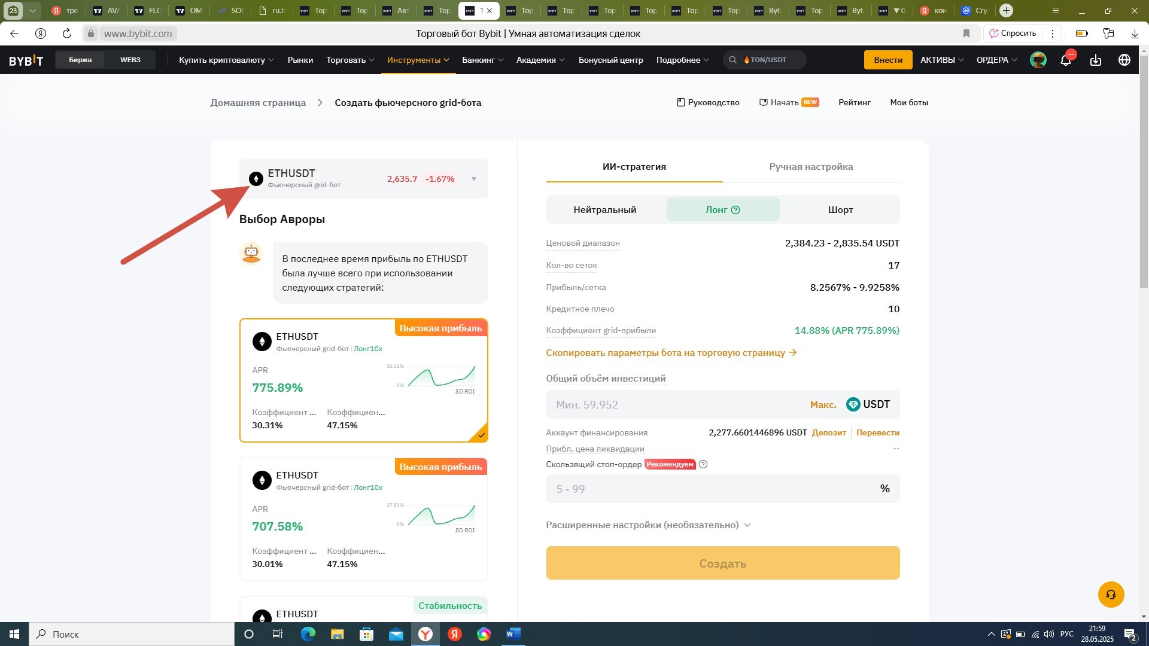Switch to Биржа mode
Image resolution: width=1149 pixels, height=646 pixels.
(80, 60)
